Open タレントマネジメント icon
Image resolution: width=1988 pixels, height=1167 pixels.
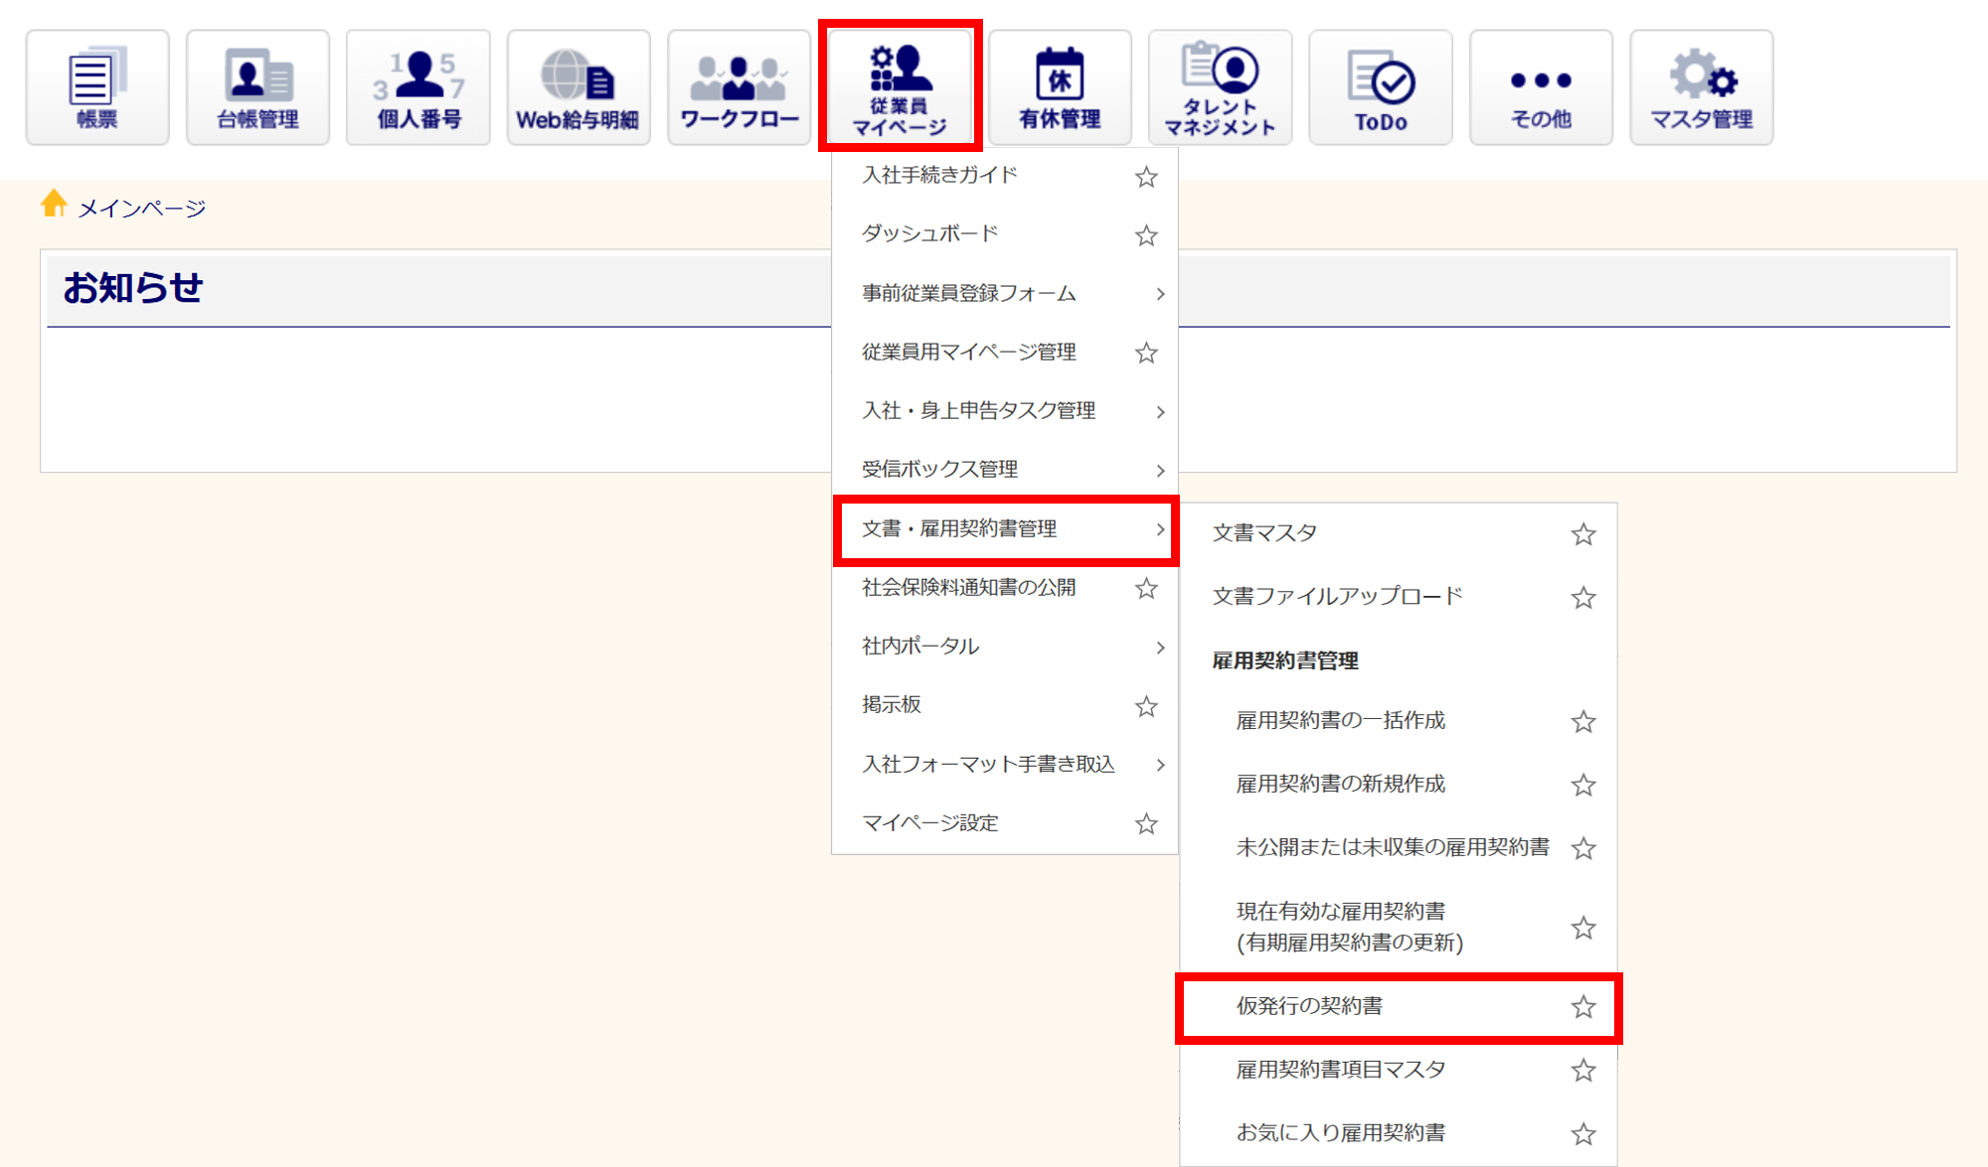[x=1220, y=87]
